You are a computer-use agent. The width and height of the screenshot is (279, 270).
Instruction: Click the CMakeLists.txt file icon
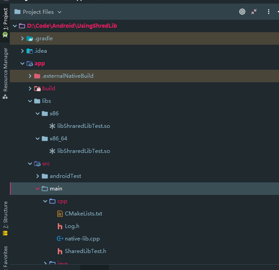click(x=60, y=214)
